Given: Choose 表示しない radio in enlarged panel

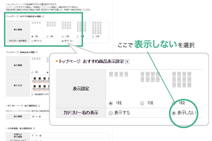Looking at the screenshot, I should point(174,113).
